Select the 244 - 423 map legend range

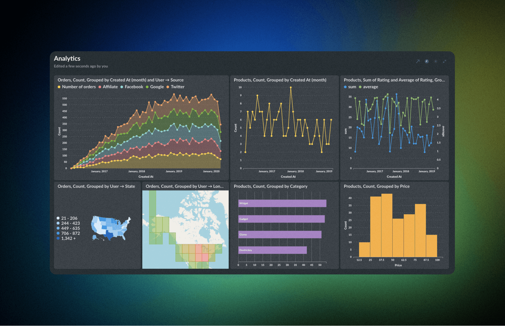[x=68, y=223]
